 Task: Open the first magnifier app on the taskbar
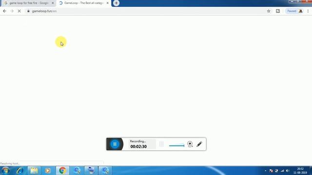[x=77, y=171]
